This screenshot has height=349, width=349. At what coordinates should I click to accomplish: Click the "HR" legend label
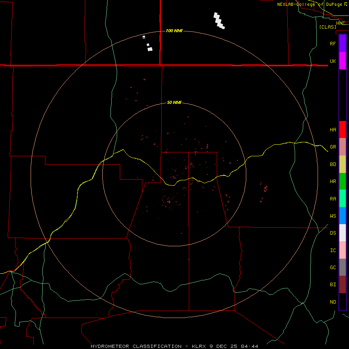click(x=333, y=181)
